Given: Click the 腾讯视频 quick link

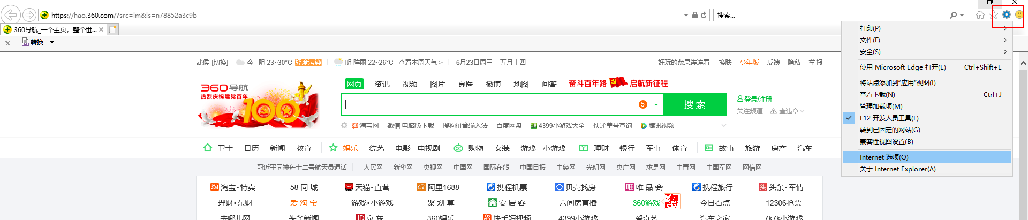Looking at the screenshot, I should tap(657, 126).
